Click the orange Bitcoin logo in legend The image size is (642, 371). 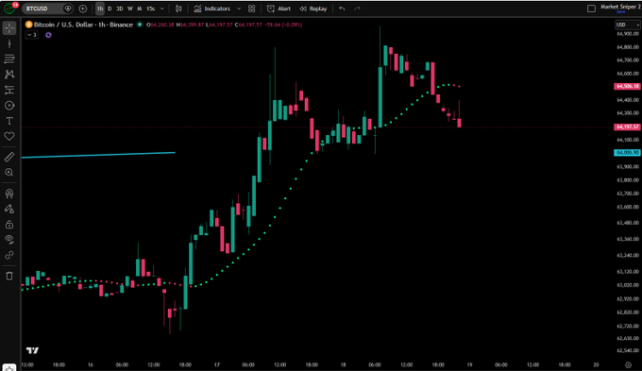click(x=28, y=25)
